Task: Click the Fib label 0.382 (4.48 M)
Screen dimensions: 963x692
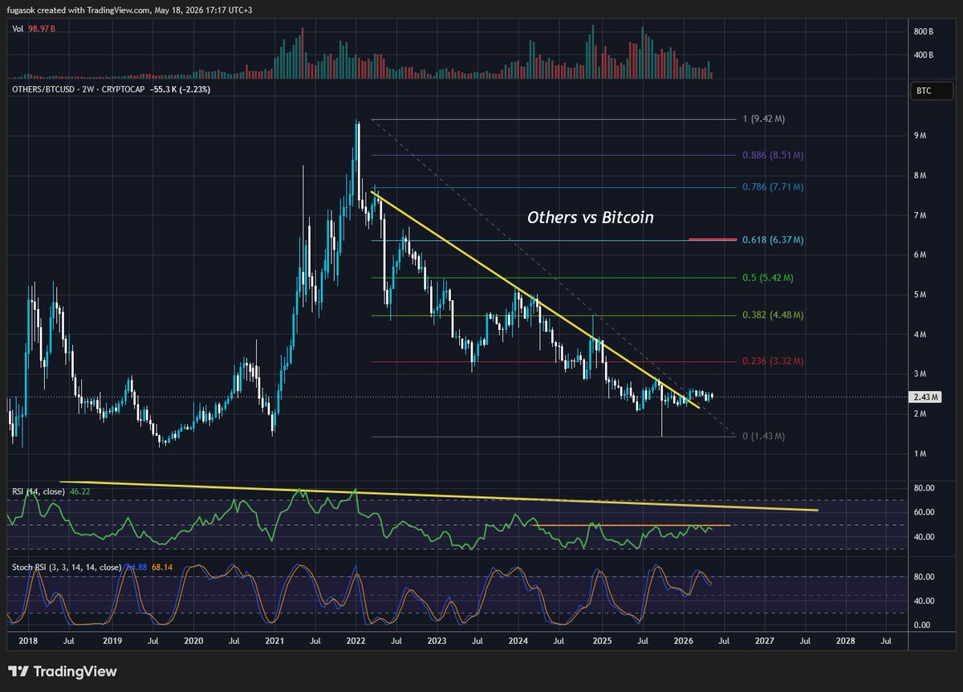Action: pos(772,315)
